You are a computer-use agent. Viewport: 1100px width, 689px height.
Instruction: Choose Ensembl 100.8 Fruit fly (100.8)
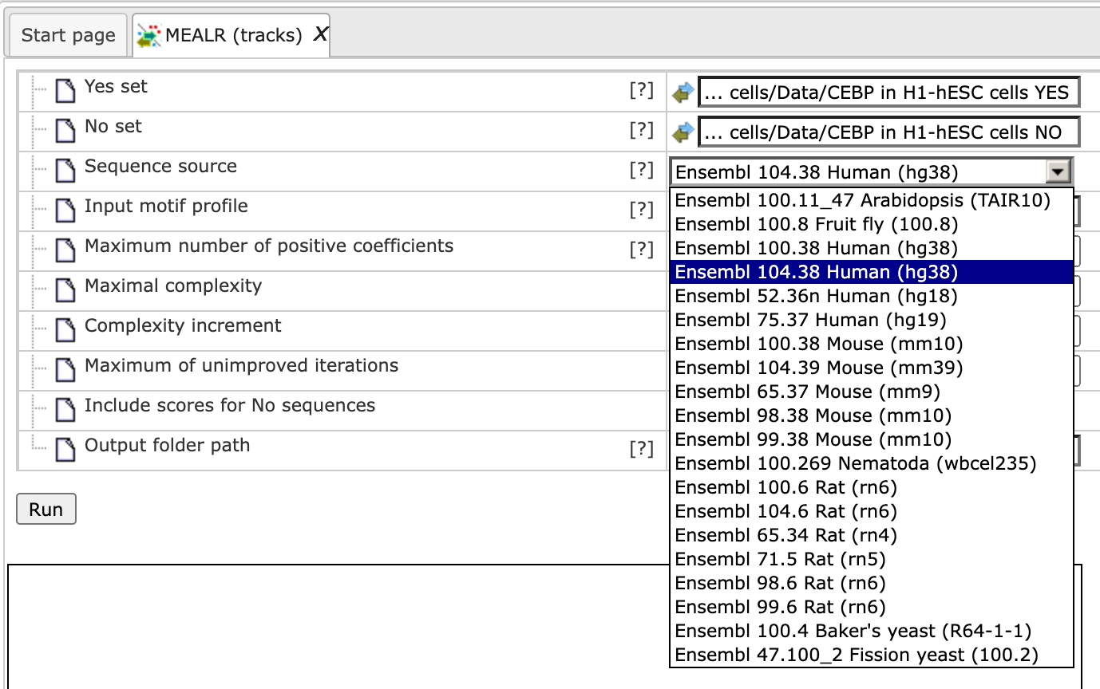pos(872,224)
